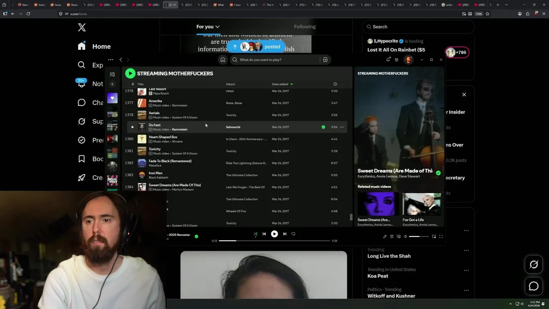
Task: Open Spotify Friend Activity icon
Action: pos(396,60)
